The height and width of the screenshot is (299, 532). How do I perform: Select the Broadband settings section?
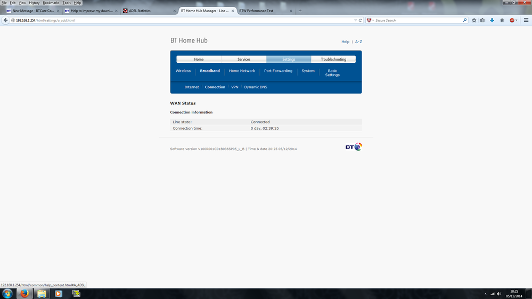(210, 71)
